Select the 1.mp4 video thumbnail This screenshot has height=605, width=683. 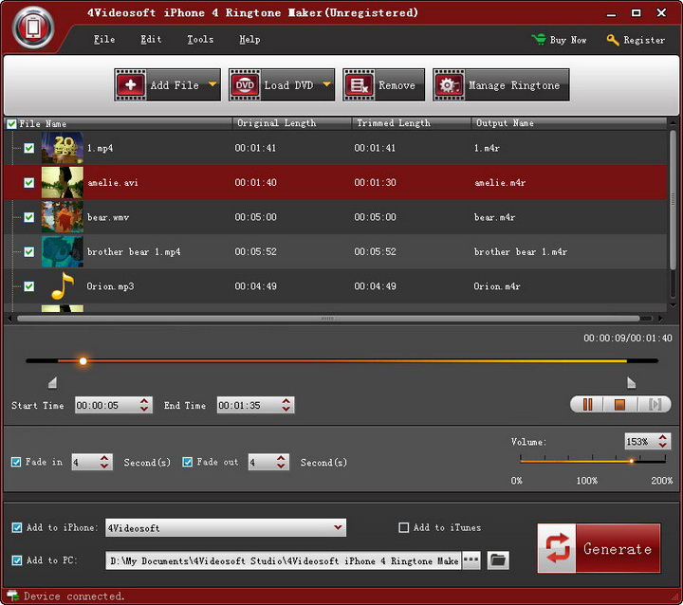(63, 148)
